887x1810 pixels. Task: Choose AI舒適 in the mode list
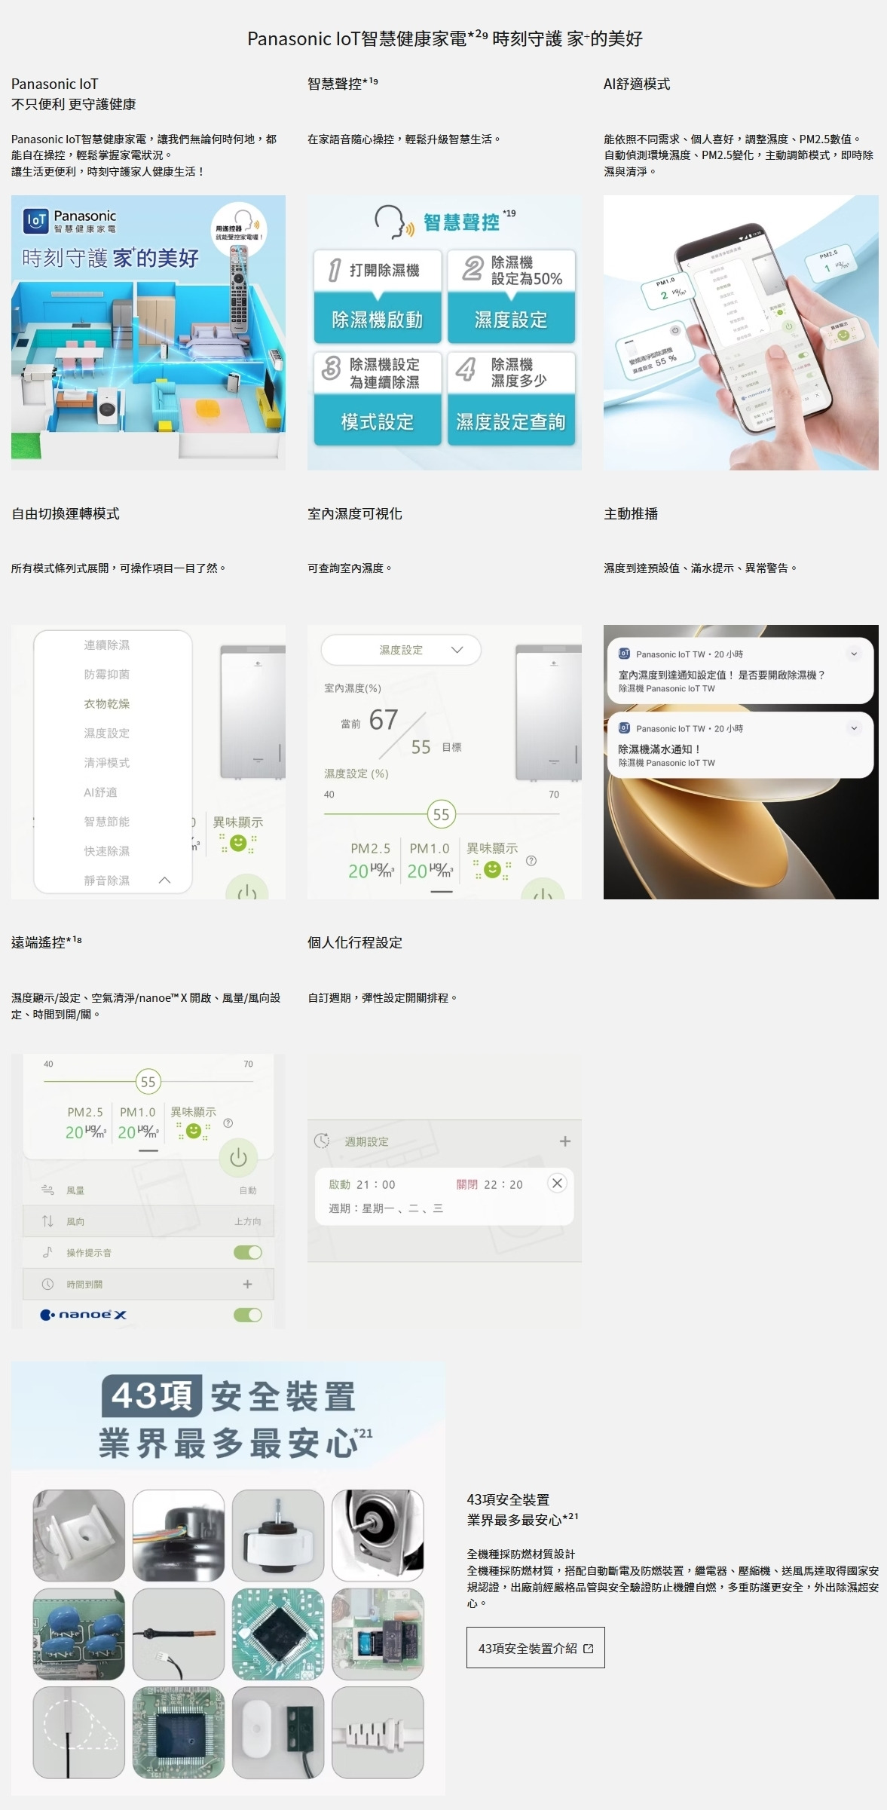click(100, 792)
